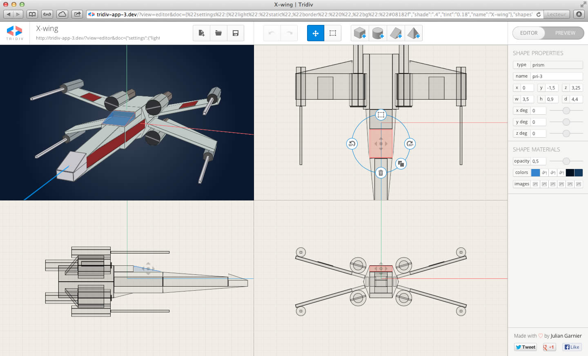Save the X-wing project

pyautogui.click(x=235, y=33)
